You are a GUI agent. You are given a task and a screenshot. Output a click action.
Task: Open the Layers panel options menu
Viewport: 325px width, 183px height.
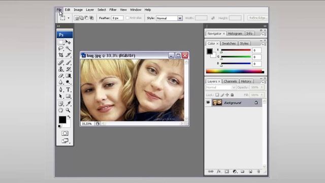[x=264, y=82]
